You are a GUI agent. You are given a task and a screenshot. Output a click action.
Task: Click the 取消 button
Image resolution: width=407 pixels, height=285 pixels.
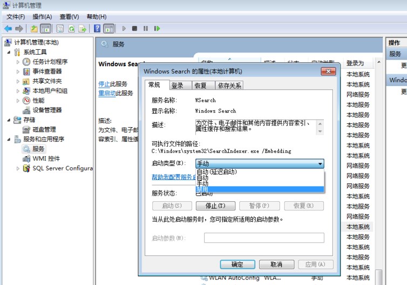[x=276, y=264]
